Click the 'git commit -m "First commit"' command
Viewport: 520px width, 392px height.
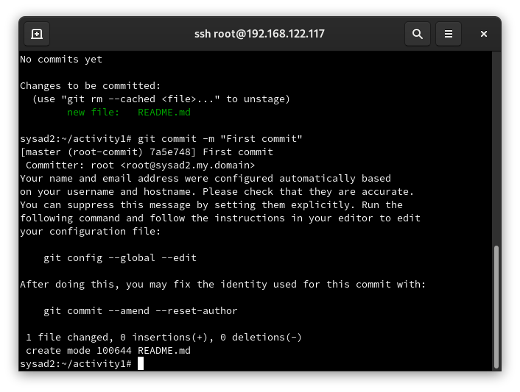click(220, 139)
